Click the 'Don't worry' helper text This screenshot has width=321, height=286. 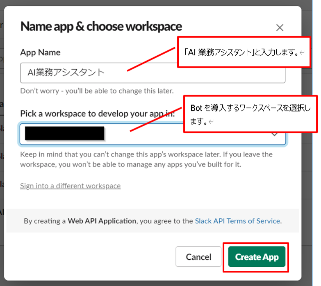pos(97,91)
